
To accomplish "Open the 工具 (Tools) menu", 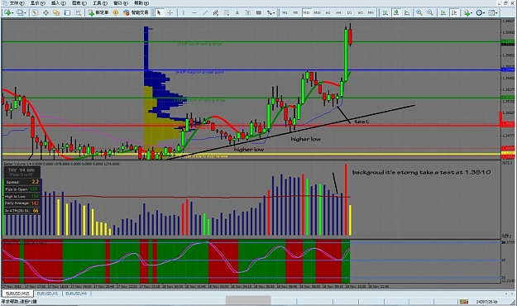I will click(x=99, y=3).
